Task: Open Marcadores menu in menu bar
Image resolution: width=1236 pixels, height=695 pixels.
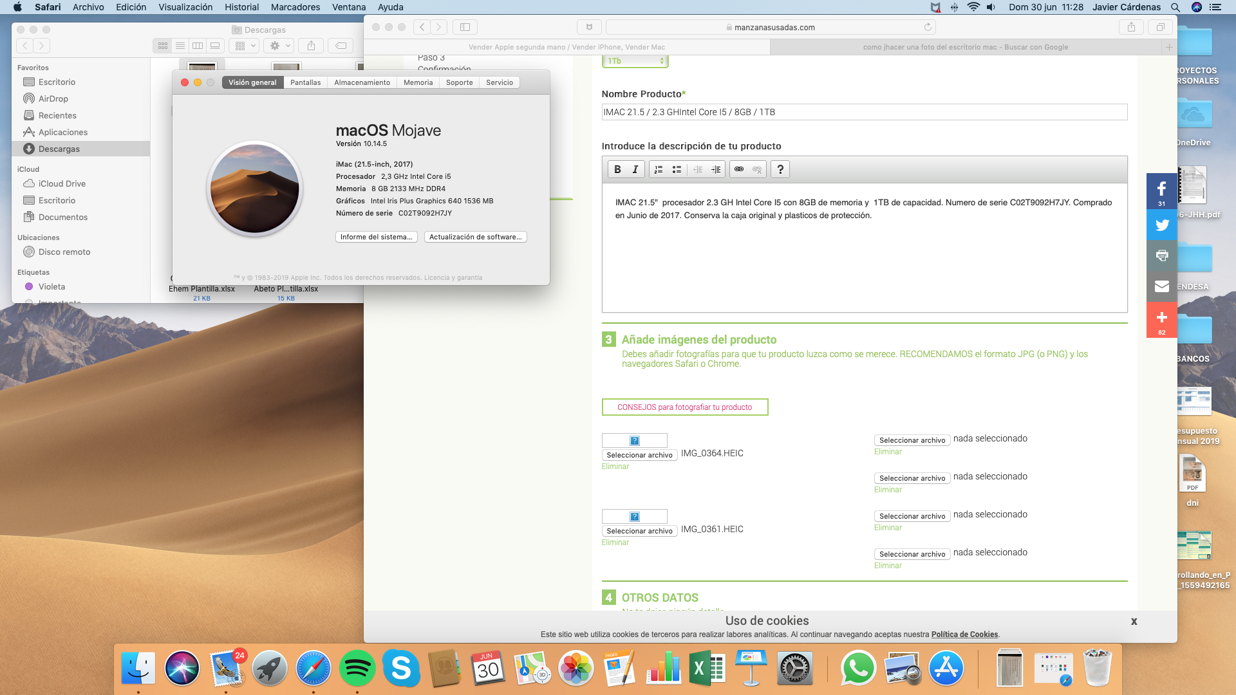Action: [295, 7]
